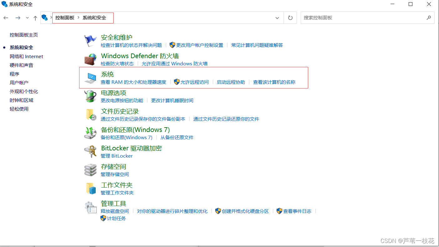Click the 文件历史记录 clock drive icon
439x247 pixels.
point(90,114)
